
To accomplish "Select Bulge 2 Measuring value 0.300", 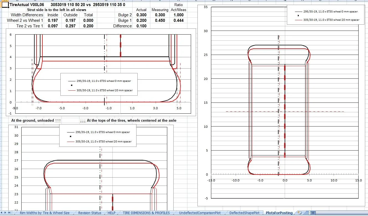I will [x=160, y=15].
